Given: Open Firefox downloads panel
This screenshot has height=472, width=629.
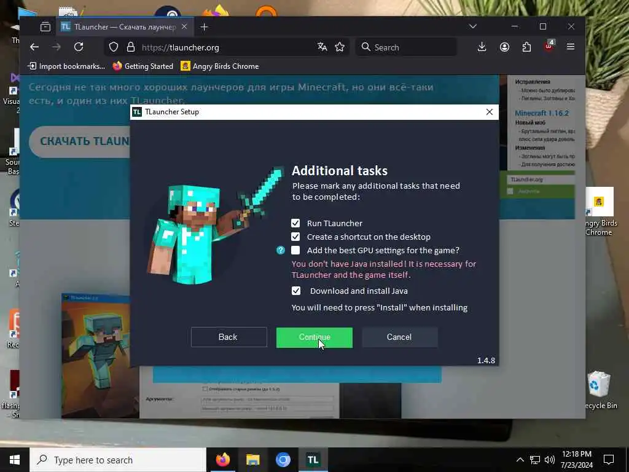Looking at the screenshot, I should coord(482,47).
